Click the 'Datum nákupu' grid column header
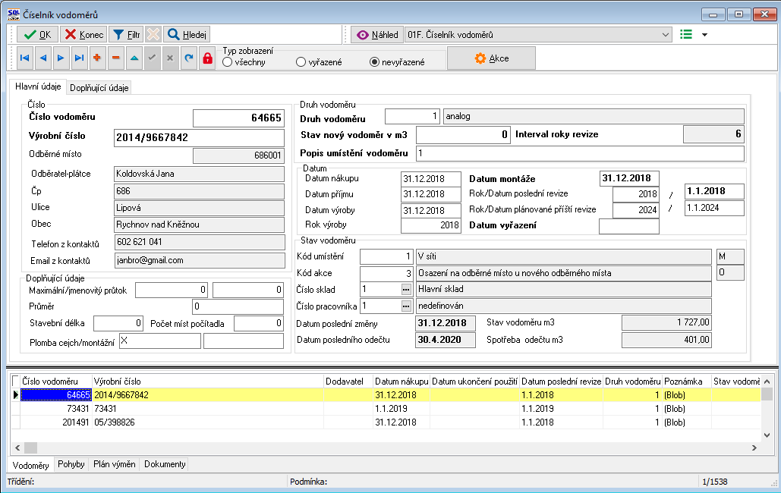 tap(402, 382)
